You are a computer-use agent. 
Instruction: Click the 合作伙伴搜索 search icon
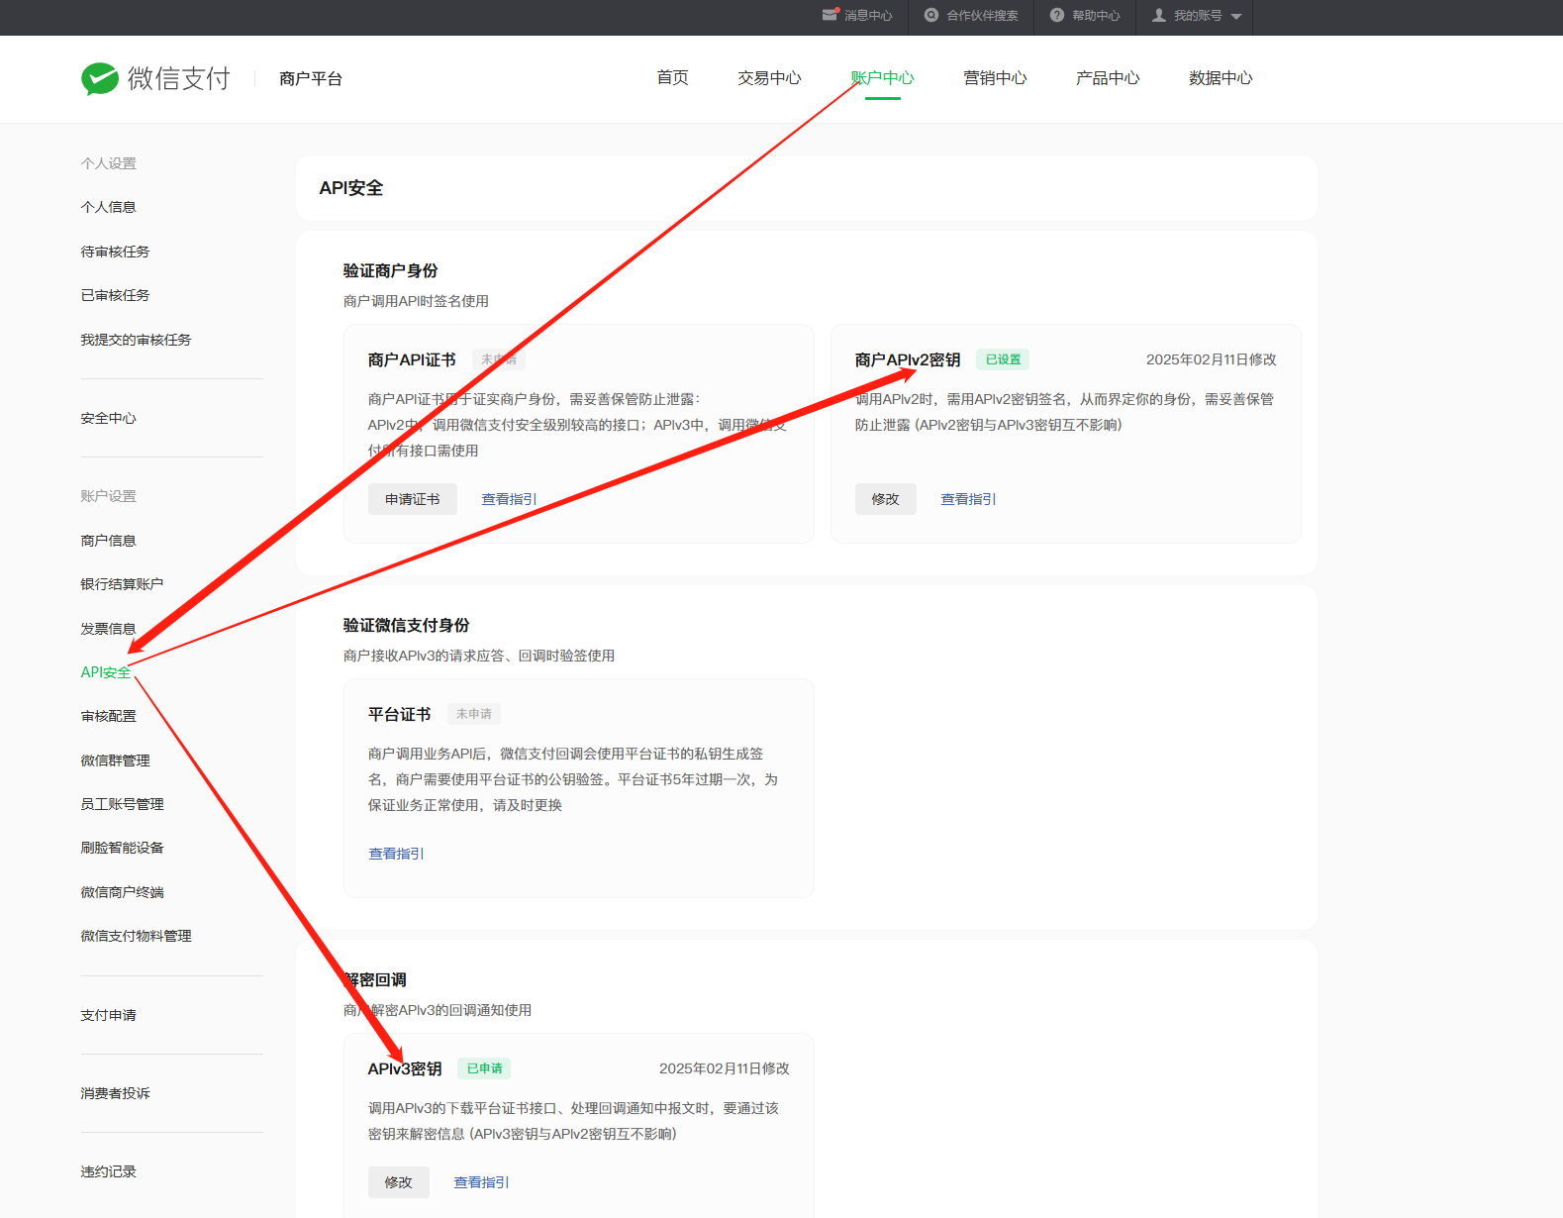point(931,15)
